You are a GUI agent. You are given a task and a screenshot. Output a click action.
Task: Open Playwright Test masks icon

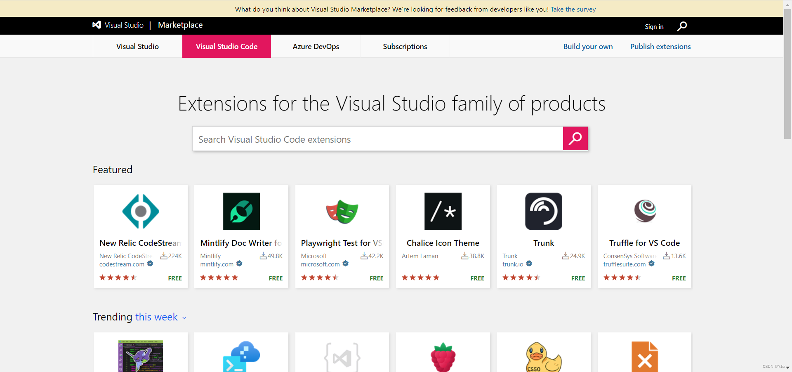coord(342,211)
